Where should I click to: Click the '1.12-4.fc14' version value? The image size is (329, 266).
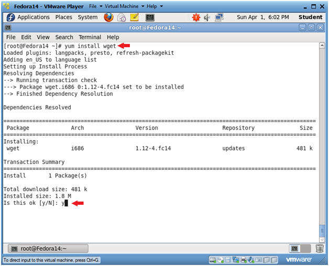click(153, 148)
